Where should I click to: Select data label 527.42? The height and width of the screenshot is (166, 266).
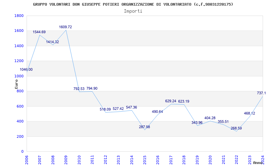[118, 109]
